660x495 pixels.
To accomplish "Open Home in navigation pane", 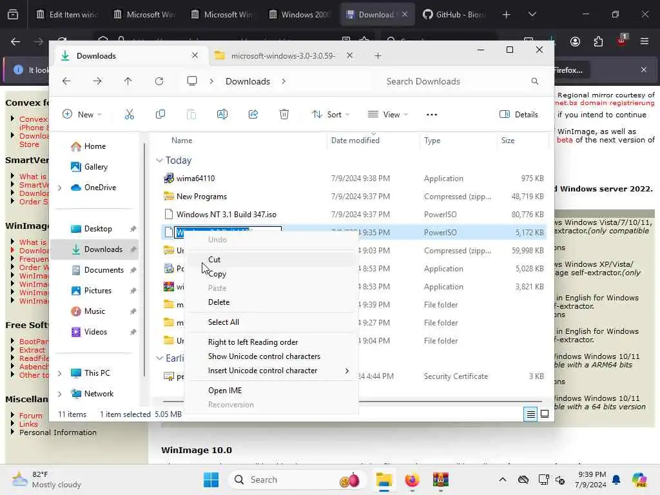I will (x=95, y=146).
